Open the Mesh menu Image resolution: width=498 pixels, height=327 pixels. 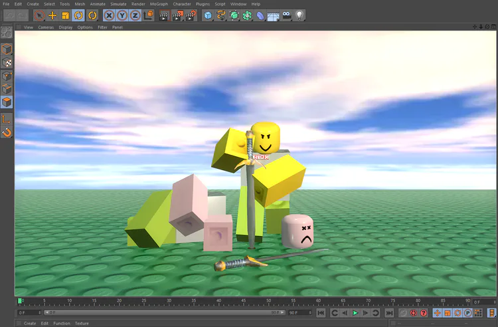click(x=80, y=4)
